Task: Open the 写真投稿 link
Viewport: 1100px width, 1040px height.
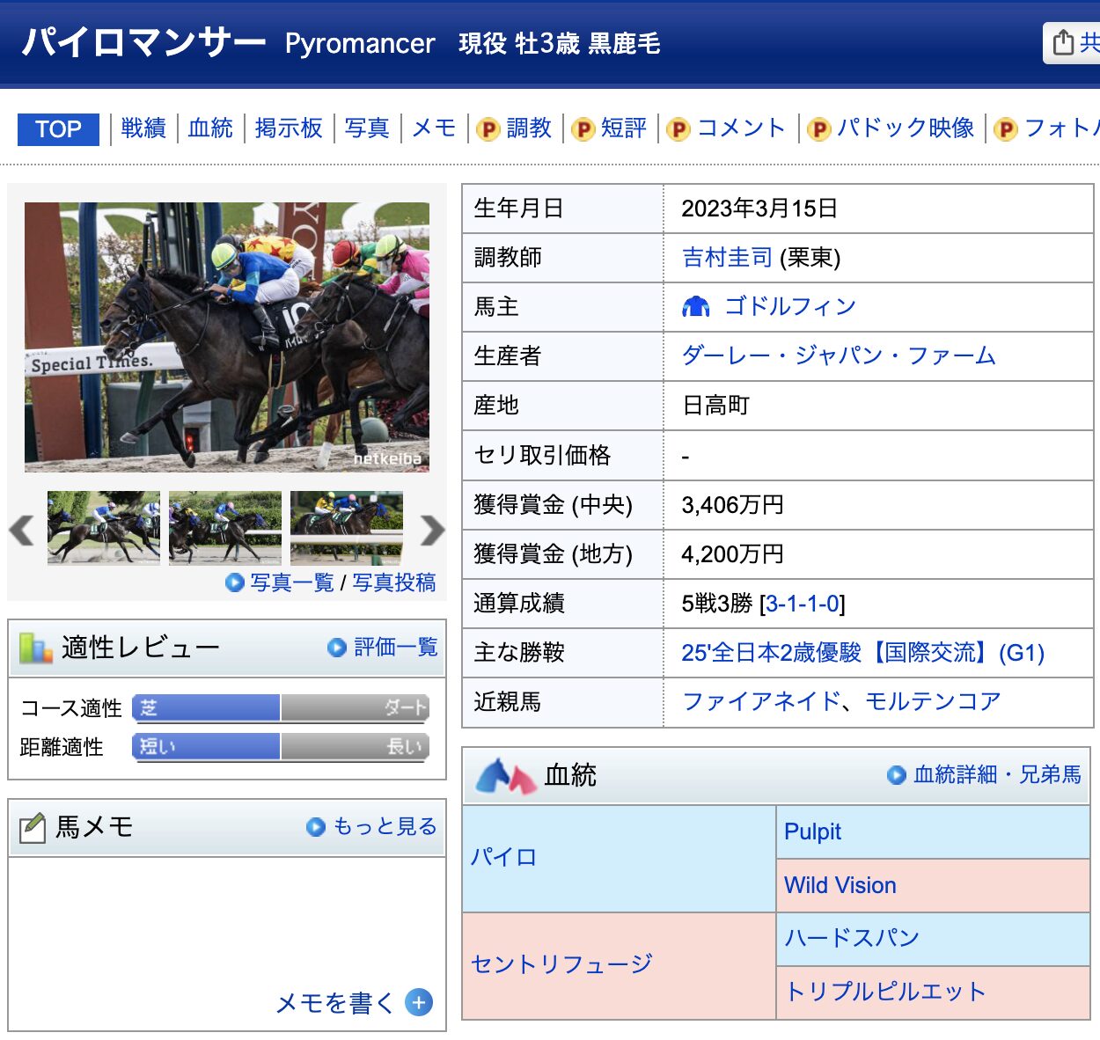Action: (x=394, y=582)
